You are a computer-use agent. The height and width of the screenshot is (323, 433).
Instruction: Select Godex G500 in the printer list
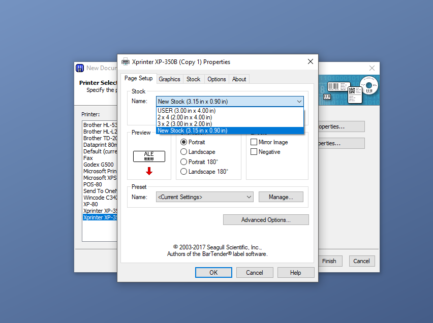[x=99, y=165]
